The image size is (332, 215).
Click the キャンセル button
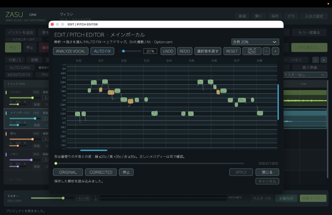coord(267,181)
